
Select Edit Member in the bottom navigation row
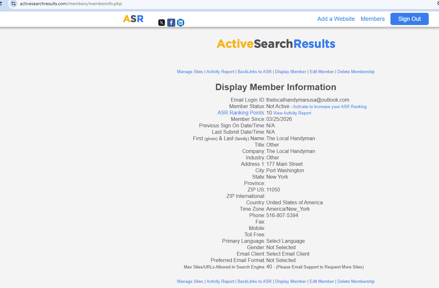point(322,282)
